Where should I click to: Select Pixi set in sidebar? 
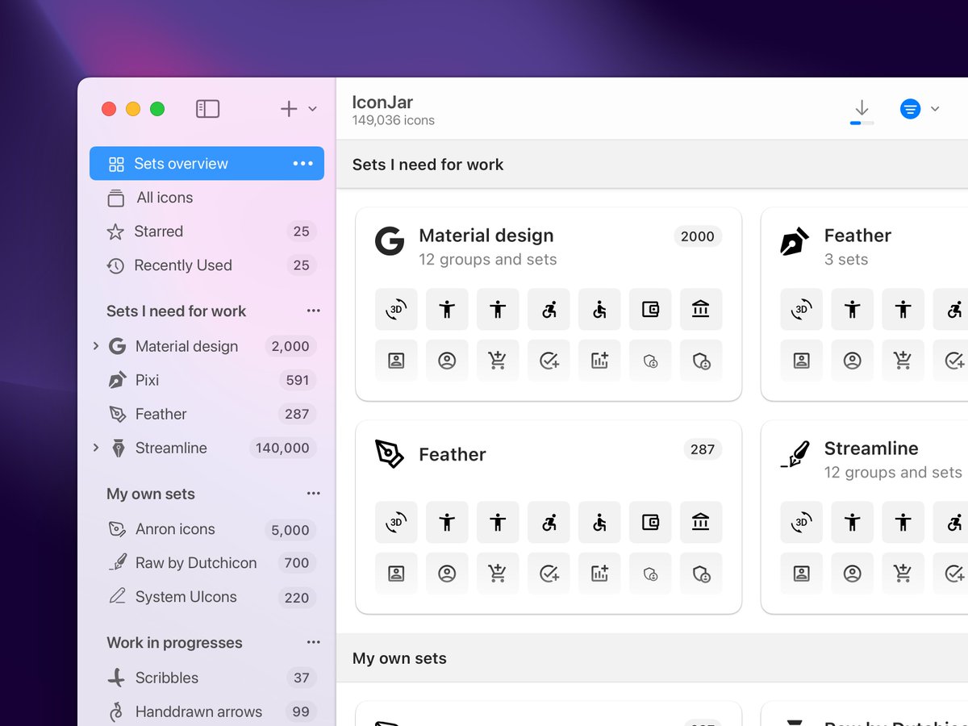pos(207,380)
